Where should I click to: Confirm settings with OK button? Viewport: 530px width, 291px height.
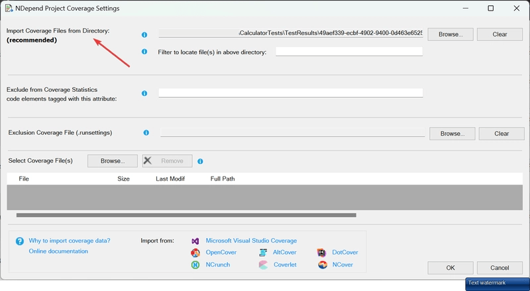tap(450, 268)
